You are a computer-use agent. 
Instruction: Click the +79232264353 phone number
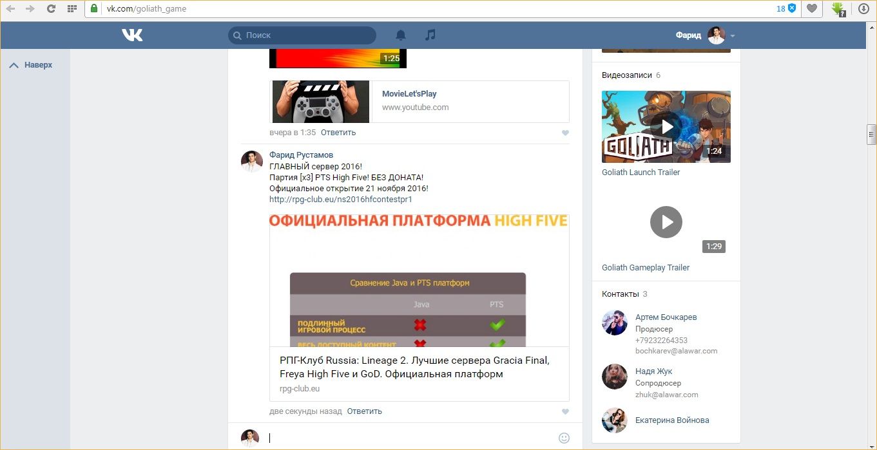661,341
